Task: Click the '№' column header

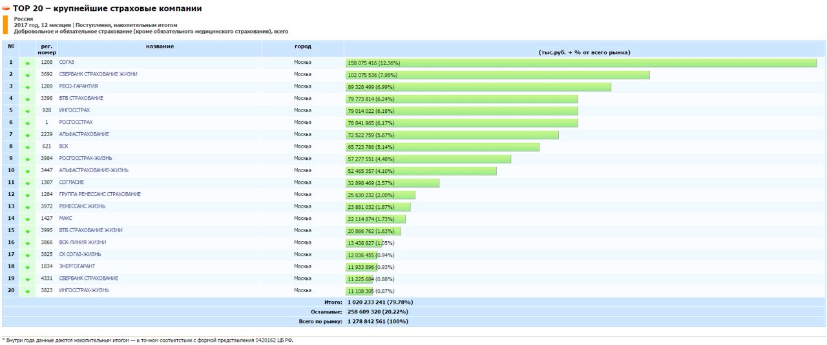Action: 11,46
